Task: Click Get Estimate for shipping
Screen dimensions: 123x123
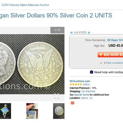Action: (88, 91)
